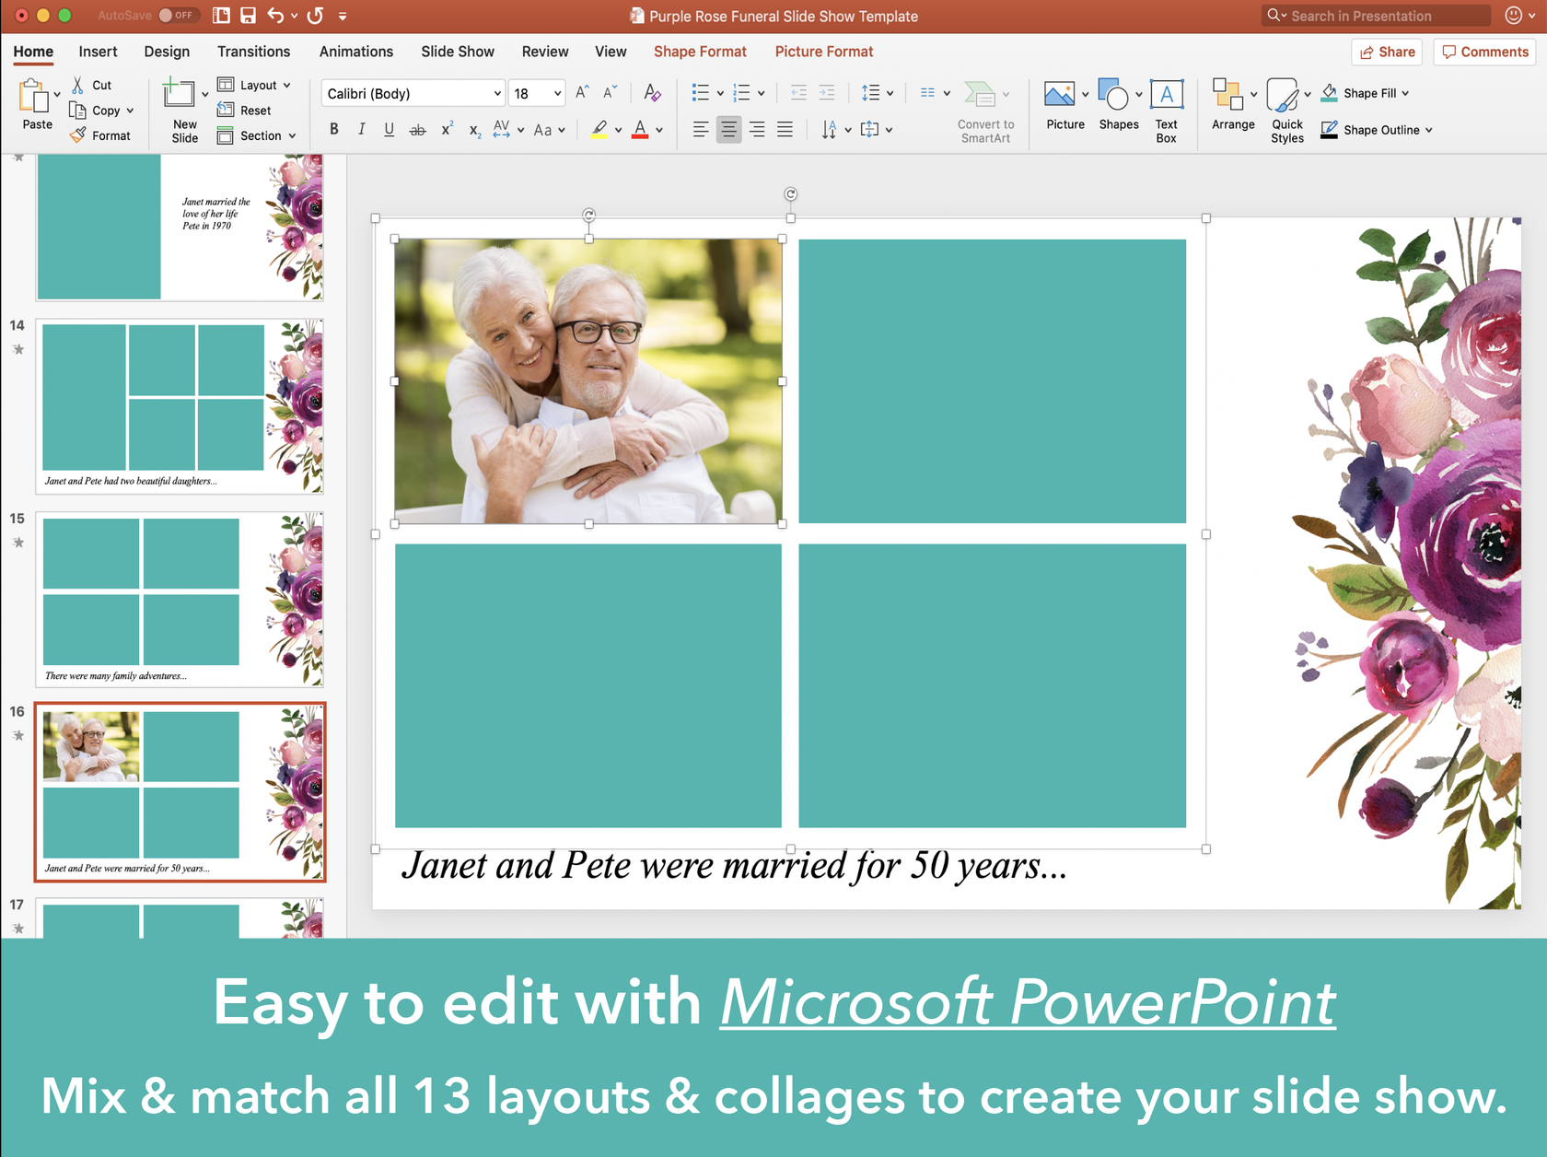This screenshot has height=1157, width=1547.
Task: Open the Picture Format tab
Action: coord(823,52)
